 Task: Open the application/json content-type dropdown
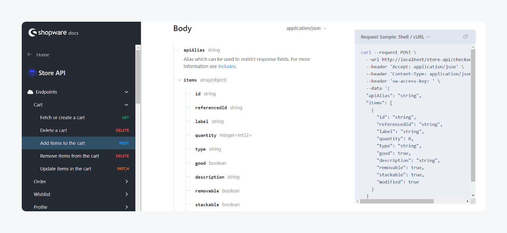click(306, 28)
